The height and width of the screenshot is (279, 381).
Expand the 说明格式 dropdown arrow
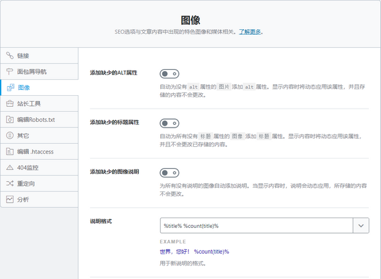[361, 226]
